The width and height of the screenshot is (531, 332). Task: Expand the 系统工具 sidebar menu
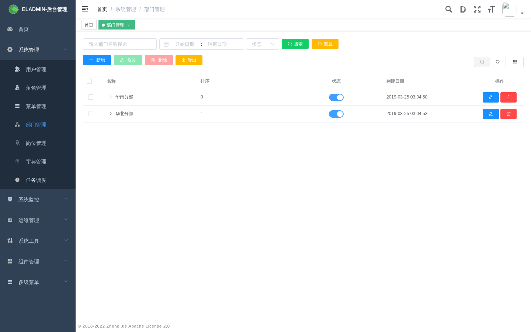click(38, 241)
